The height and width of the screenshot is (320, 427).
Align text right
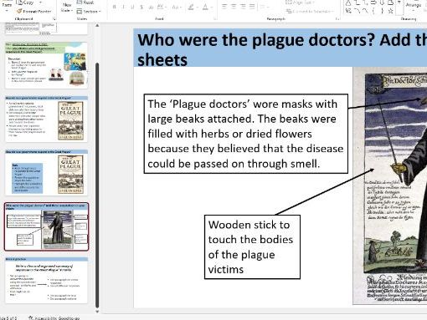point(243,6)
